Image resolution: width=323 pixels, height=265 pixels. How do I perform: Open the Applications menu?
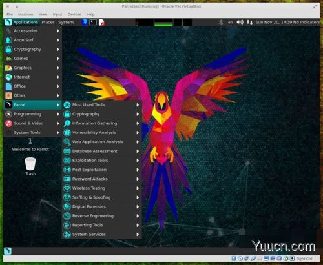25,22
